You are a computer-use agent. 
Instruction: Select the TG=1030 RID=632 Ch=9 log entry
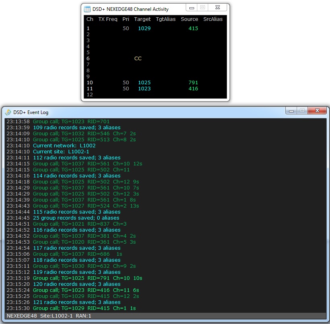[x=71, y=266]
